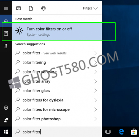Launch Microsoft Edge from taskbar
Viewport: 139px width, 137px height.
click(121, 132)
